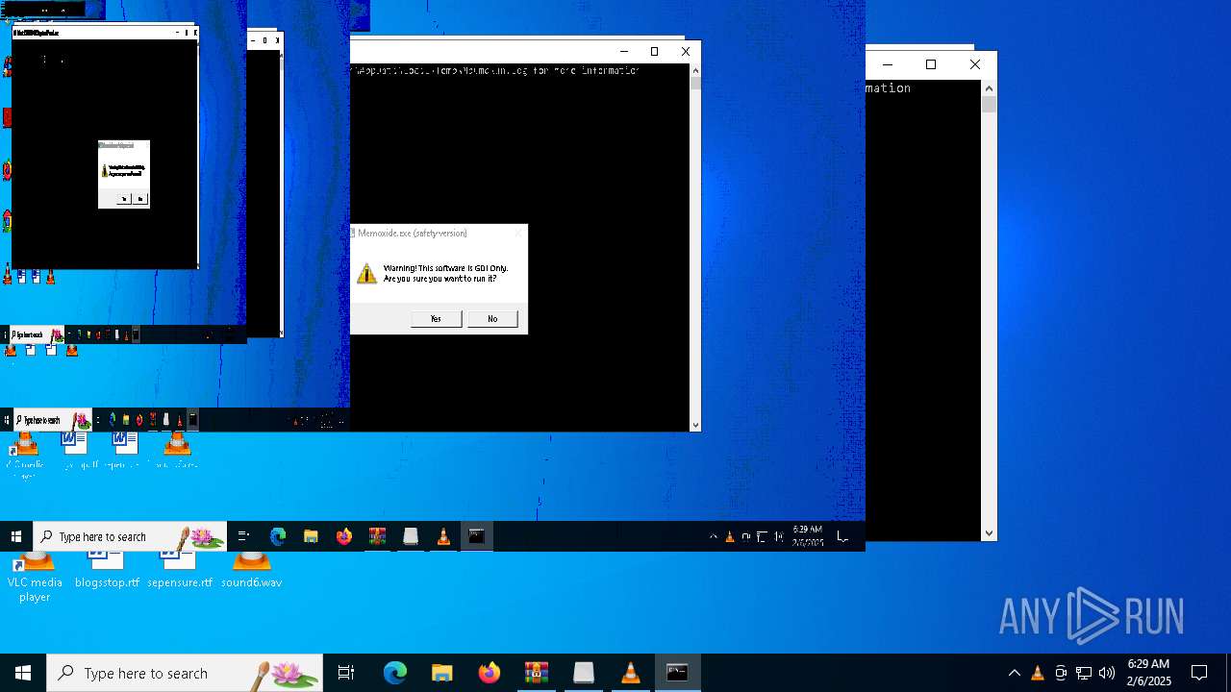Click Task View in the shrunken taskbar copy
Image resolution: width=1231 pixels, height=692 pixels.
(x=243, y=536)
